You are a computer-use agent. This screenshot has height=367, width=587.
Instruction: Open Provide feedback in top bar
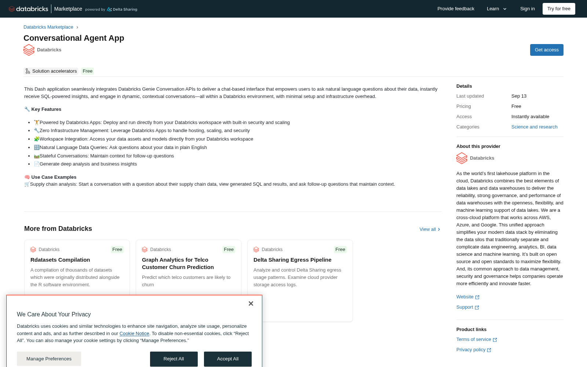pos(456,9)
